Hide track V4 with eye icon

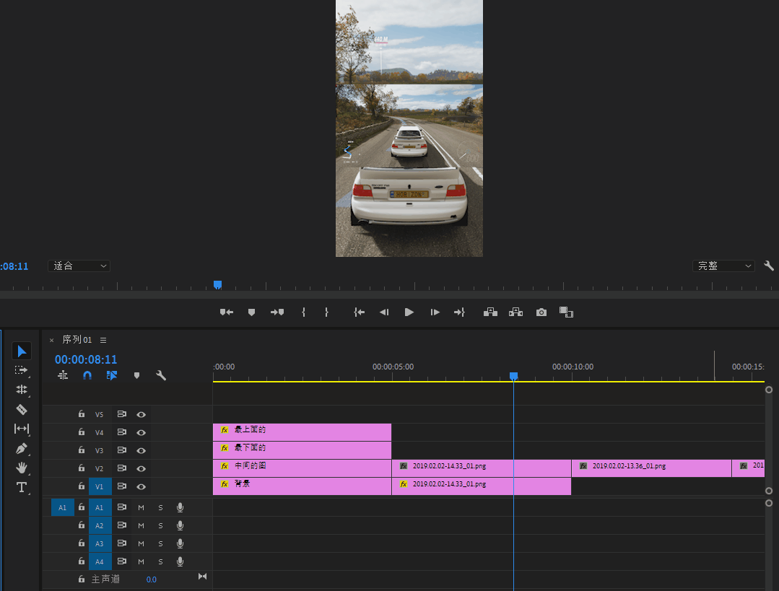(x=142, y=432)
